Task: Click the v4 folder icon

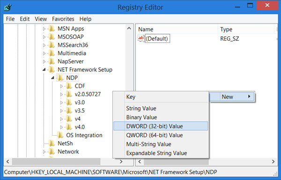Action: (69, 118)
